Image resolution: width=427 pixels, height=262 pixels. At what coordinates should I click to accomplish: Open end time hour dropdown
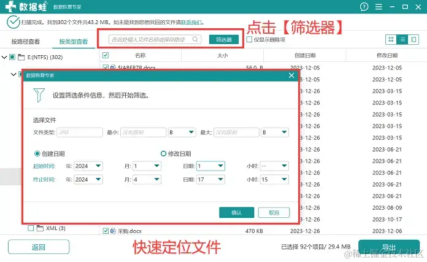[x=274, y=180]
